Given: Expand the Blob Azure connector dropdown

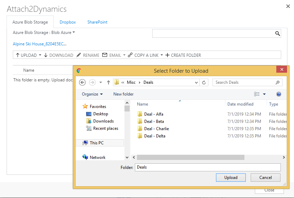Looking at the screenshot, I should click(x=74, y=32).
